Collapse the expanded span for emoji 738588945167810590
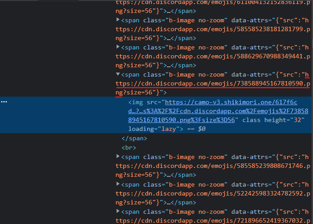The width and height of the screenshot is (313, 224). pyautogui.click(x=118, y=74)
